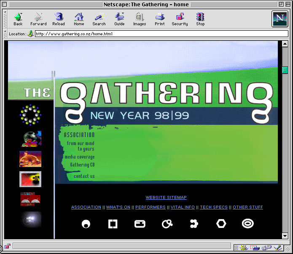
Task: Click the window close box
Action: [x=5, y=4]
